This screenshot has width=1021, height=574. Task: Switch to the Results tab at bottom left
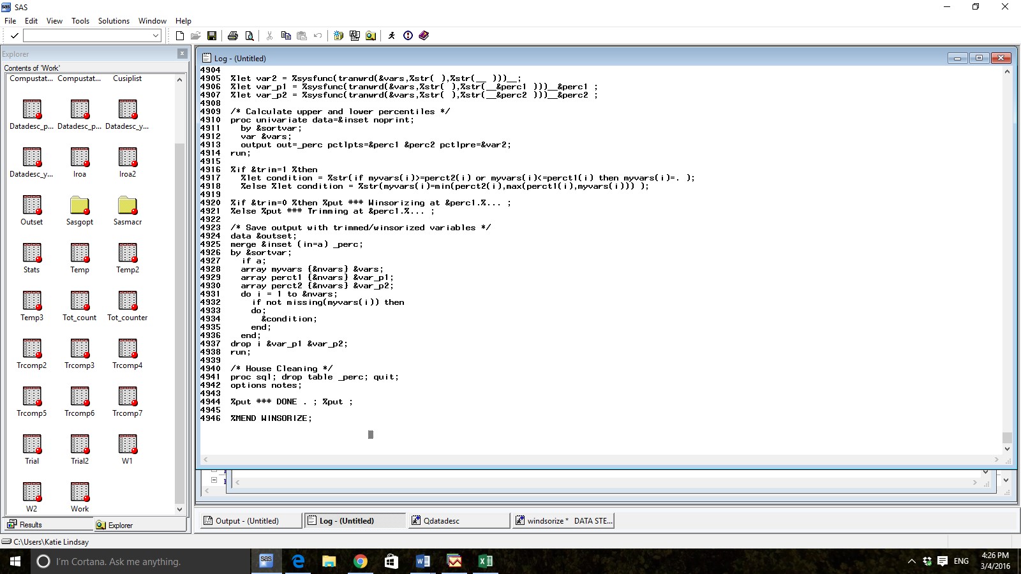click(x=29, y=524)
